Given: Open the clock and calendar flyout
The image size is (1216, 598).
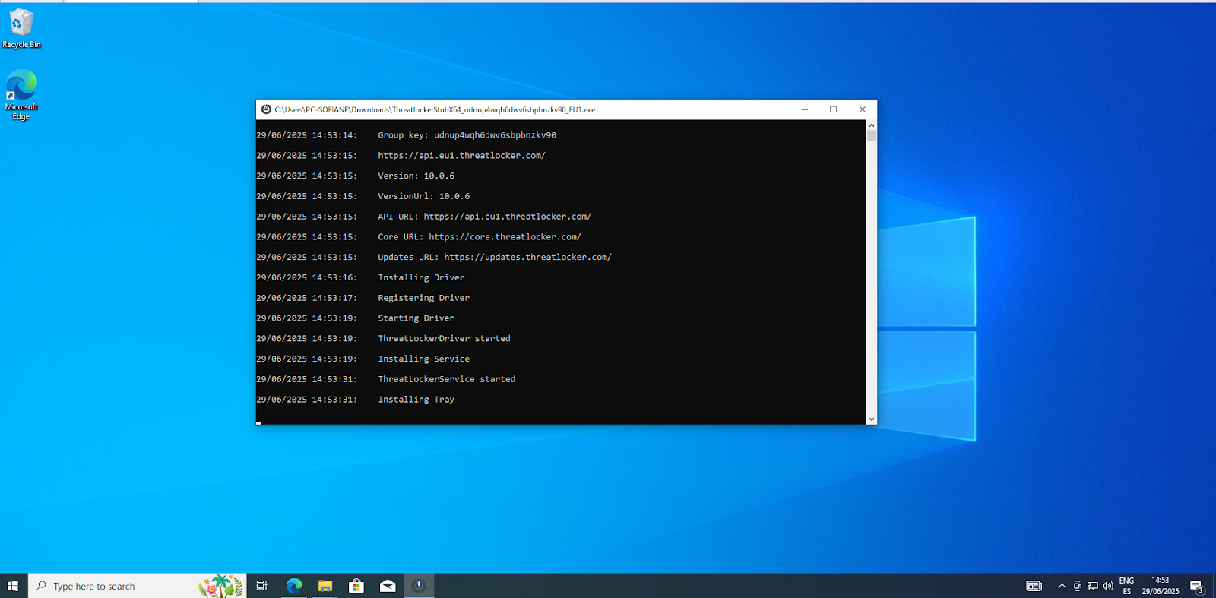Looking at the screenshot, I should (x=1161, y=586).
